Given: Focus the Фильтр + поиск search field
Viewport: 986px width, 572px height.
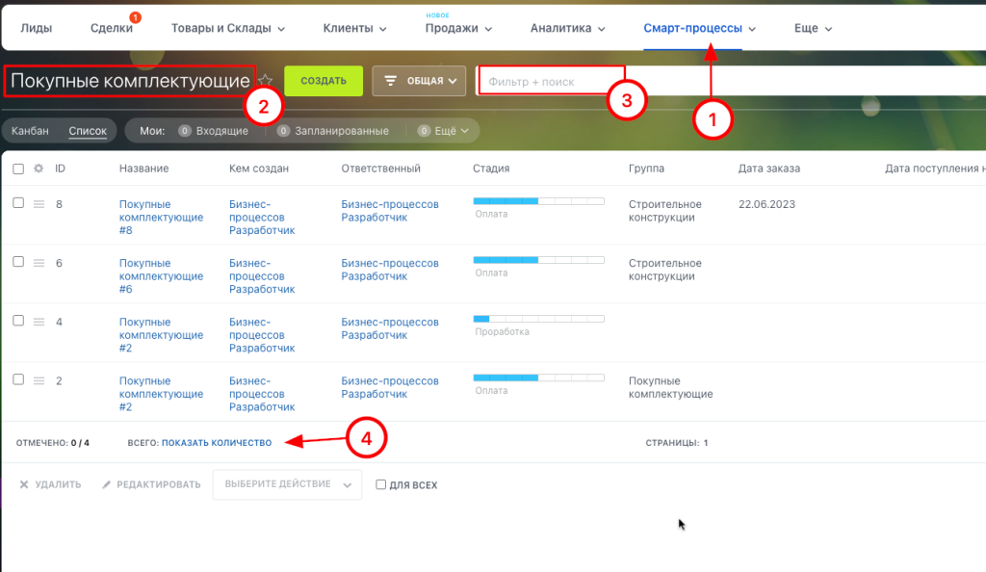Looking at the screenshot, I should pyautogui.click(x=549, y=82).
